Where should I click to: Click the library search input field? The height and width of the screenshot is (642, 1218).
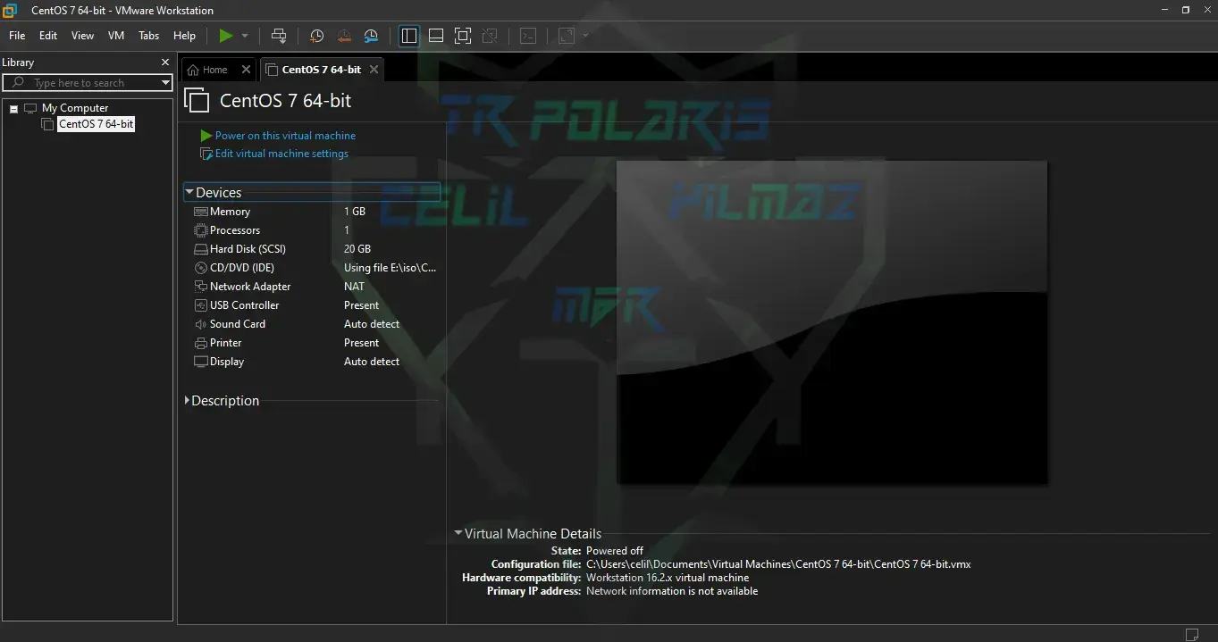tap(88, 83)
